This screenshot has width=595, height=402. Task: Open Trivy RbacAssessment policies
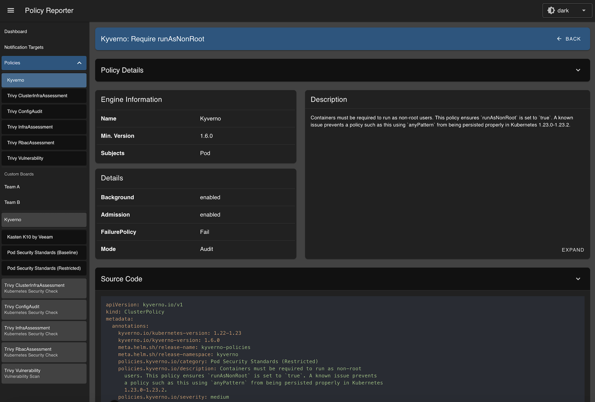pos(44,143)
